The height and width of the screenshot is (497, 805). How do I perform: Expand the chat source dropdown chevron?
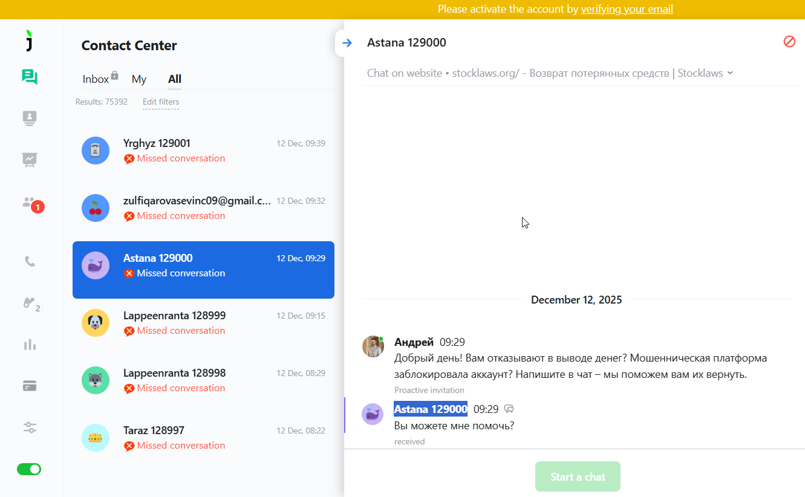[x=730, y=73]
